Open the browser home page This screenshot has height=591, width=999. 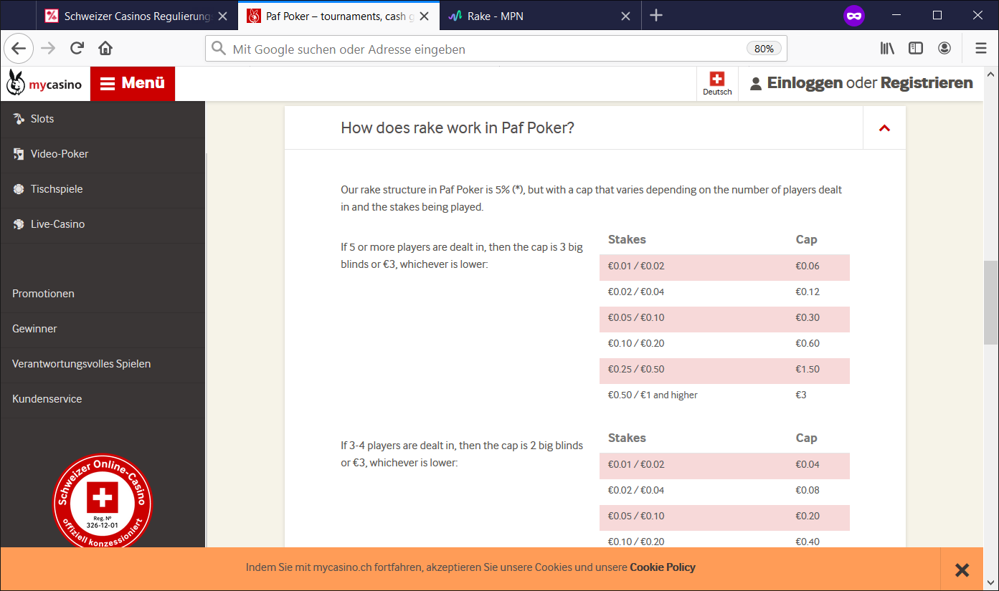105,49
